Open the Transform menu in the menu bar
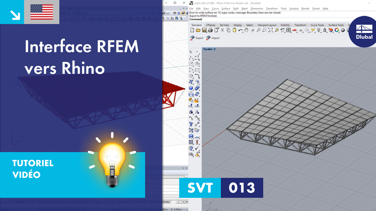 pyautogui.click(x=272, y=9)
